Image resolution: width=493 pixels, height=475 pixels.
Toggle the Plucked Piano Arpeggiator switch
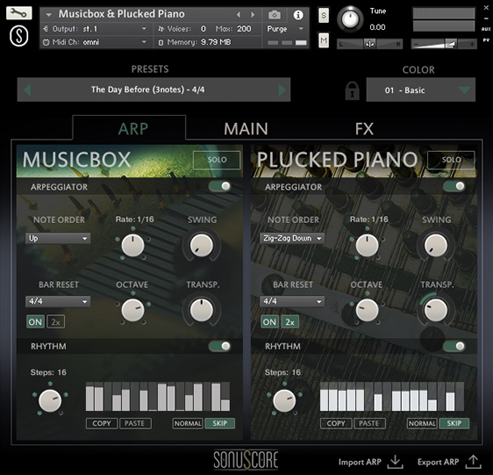pyautogui.click(x=454, y=186)
